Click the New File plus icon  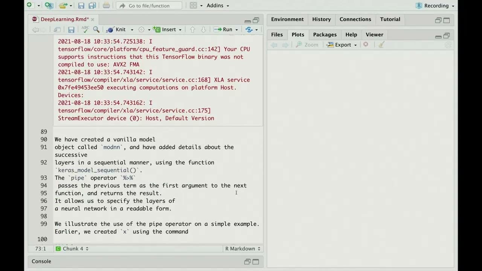point(29,5)
